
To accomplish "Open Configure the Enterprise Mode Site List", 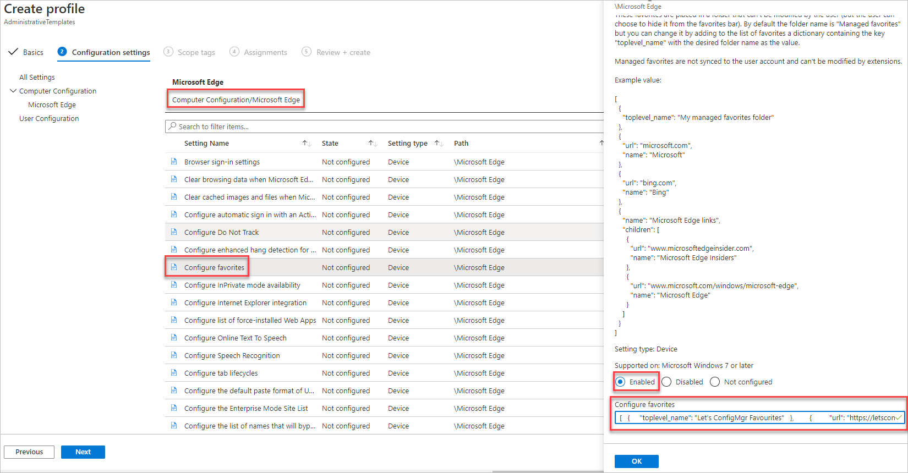I will pyautogui.click(x=246, y=408).
